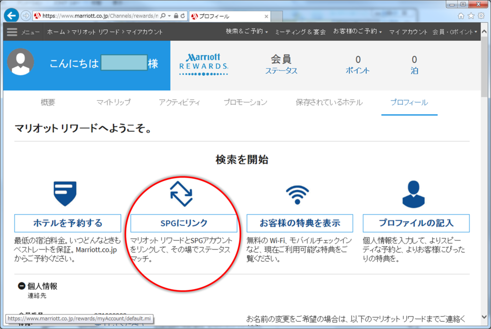
Task: Expand the 会員・0ポイント dropdown
Action: (455, 32)
